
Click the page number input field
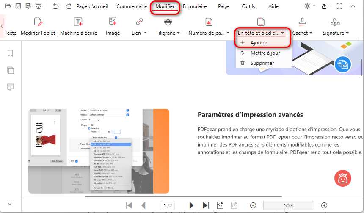coord(167,205)
